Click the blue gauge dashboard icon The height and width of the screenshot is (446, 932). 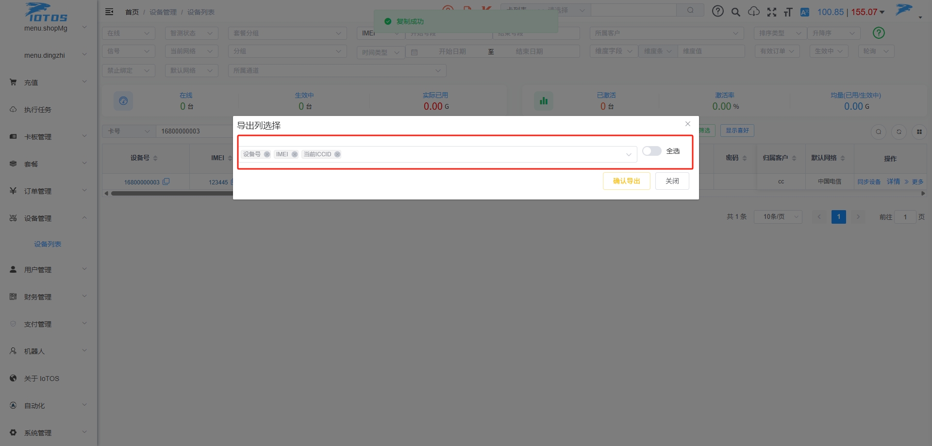[123, 101]
